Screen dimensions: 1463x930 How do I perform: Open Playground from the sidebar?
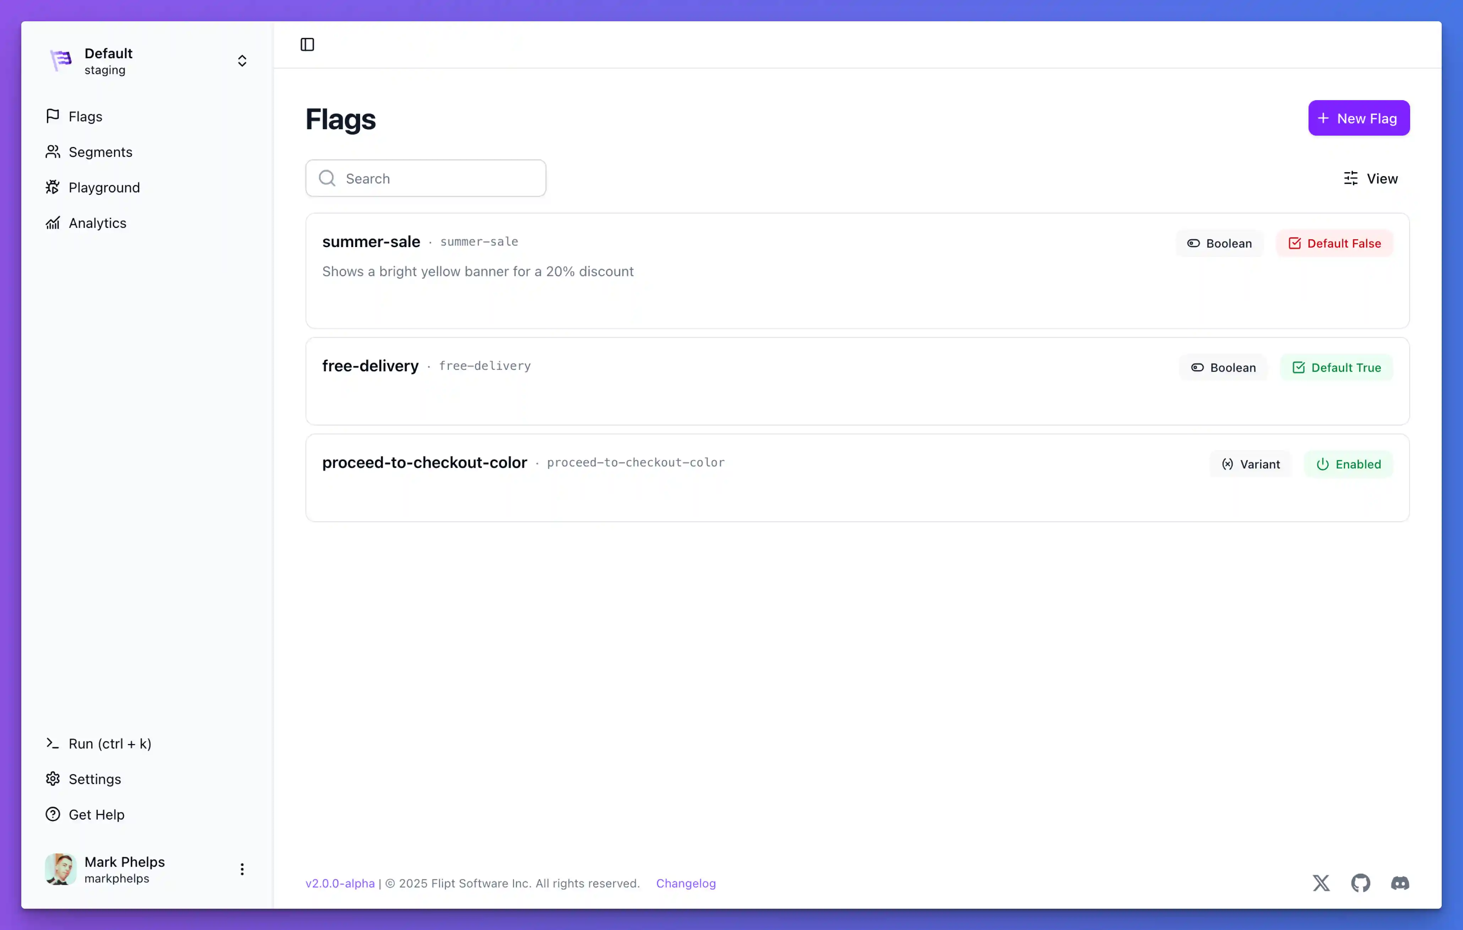[104, 187]
